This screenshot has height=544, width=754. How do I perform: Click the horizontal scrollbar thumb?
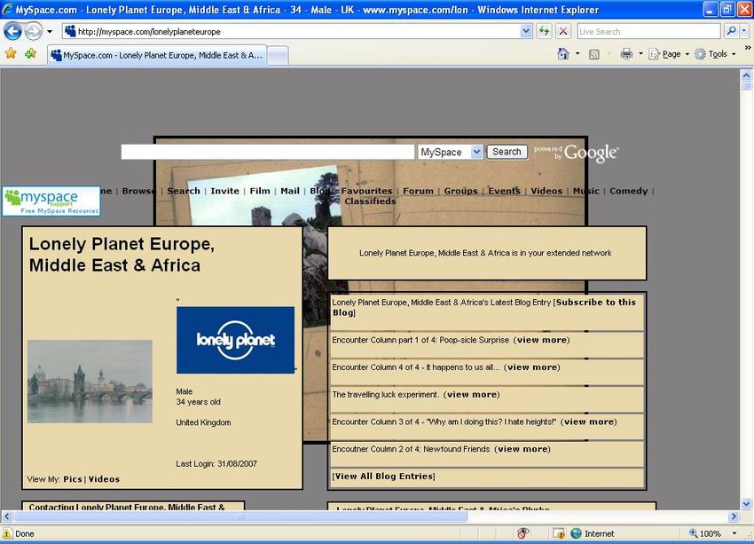pos(240,516)
